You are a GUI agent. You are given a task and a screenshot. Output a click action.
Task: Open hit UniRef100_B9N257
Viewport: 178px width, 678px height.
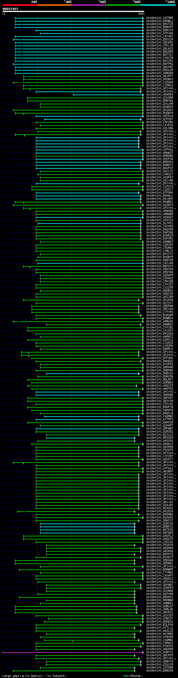click(160, 27)
